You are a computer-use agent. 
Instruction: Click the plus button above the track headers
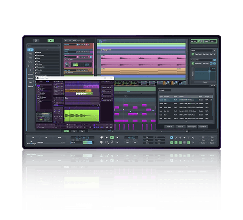pyautogui.click(x=66, y=41)
